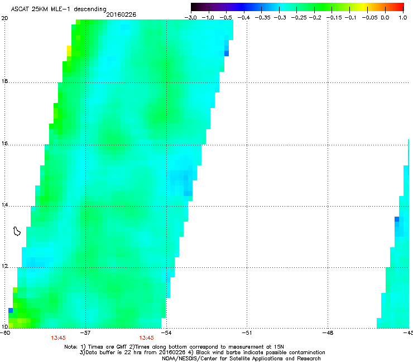The image size is (413, 362).
Task: Pick the yellow section of the colorbar
Action: click(x=364, y=7)
